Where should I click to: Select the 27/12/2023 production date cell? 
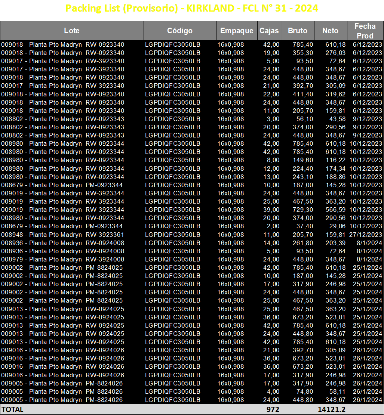(366, 235)
